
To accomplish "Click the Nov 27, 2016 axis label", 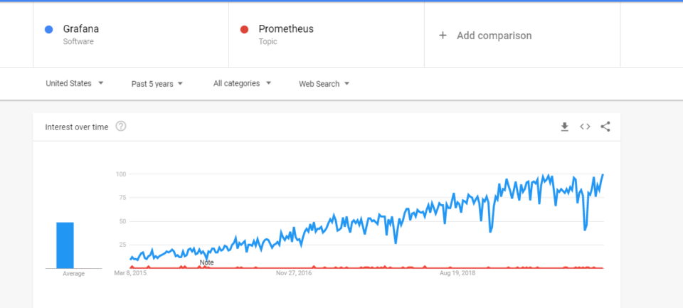I will pos(294,274).
